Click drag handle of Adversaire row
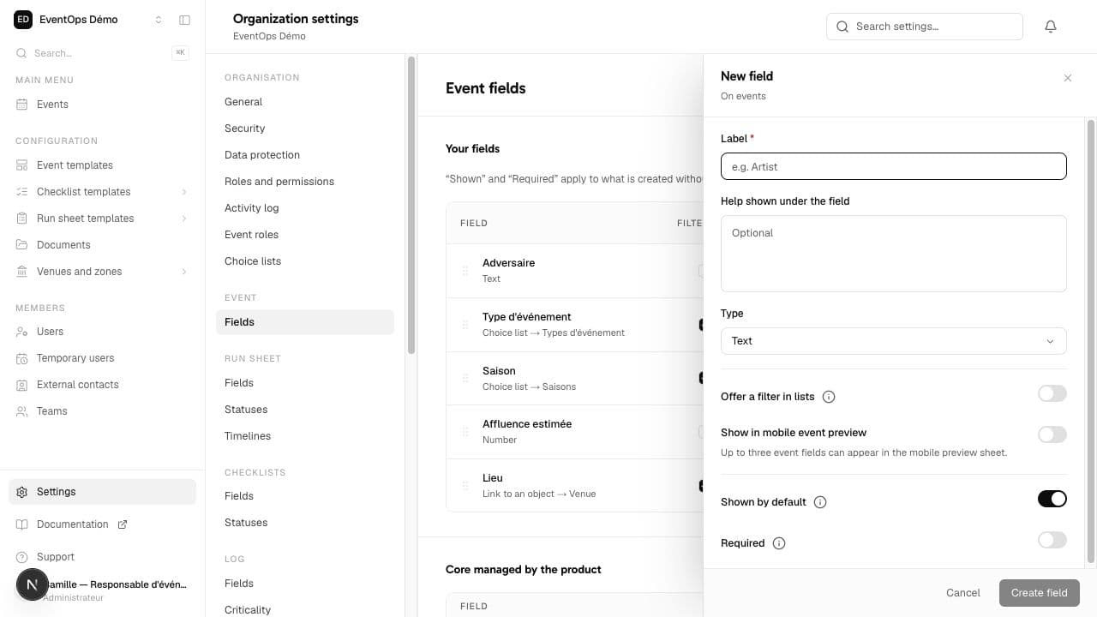Viewport: 1097px width, 617px height. pyautogui.click(x=465, y=271)
